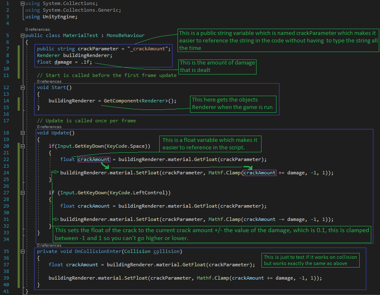The width and height of the screenshot is (380, 295).
Task: Collapse the using directives block
Action: [x=22, y=4]
